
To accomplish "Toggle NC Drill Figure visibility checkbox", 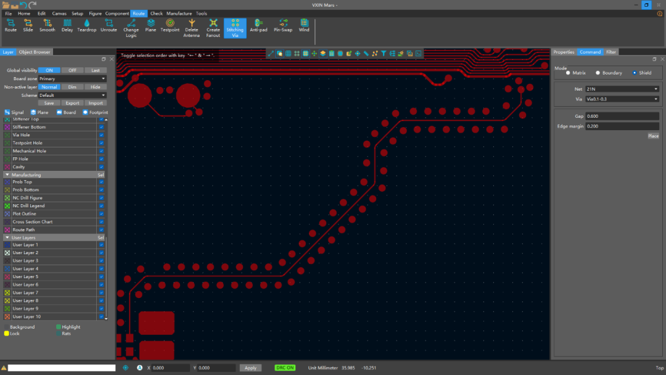I will (x=101, y=198).
